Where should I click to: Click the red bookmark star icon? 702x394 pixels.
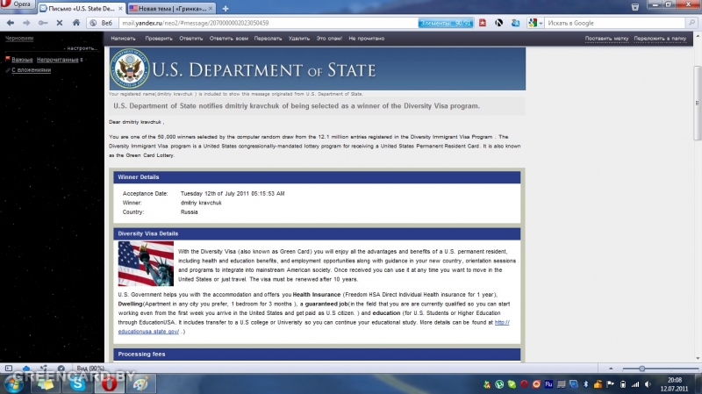tap(483, 23)
